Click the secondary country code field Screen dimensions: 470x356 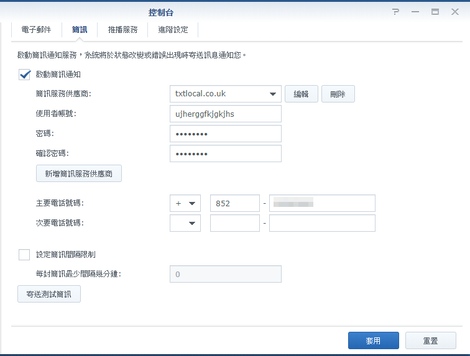click(x=235, y=223)
